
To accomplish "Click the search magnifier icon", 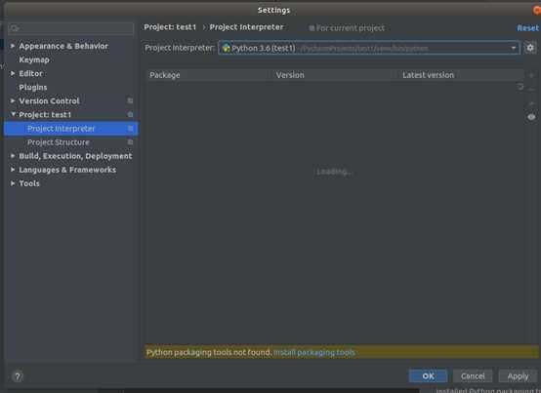I will click(15, 28).
